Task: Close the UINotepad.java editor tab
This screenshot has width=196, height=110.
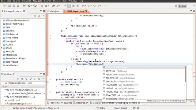Action: (x=86, y=11)
